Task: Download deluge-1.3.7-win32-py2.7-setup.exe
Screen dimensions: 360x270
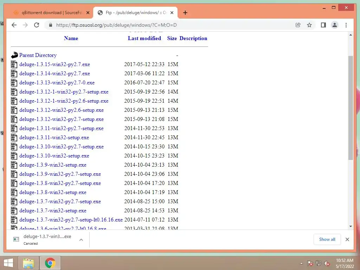Action: tap(60, 201)
